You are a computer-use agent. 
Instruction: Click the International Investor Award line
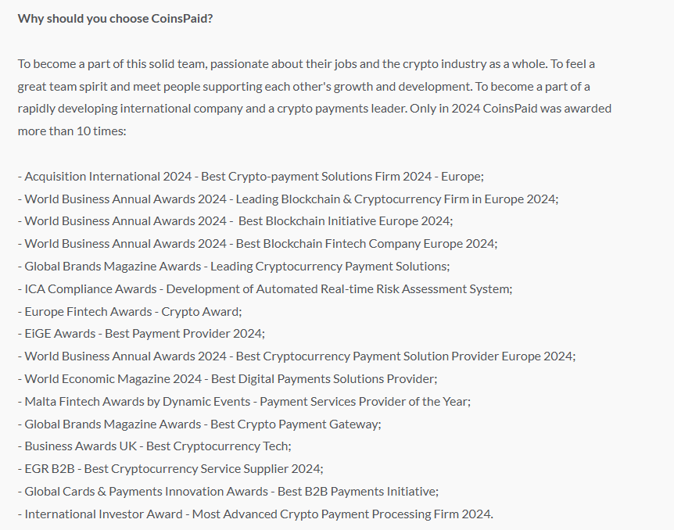[256, 514]
